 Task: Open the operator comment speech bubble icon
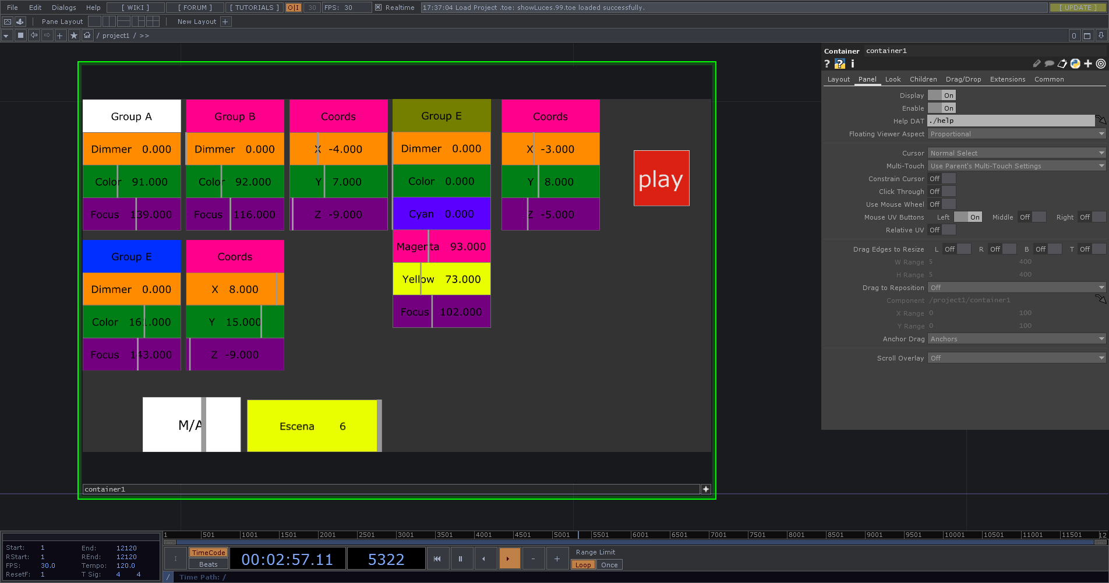coord(1049,64)
